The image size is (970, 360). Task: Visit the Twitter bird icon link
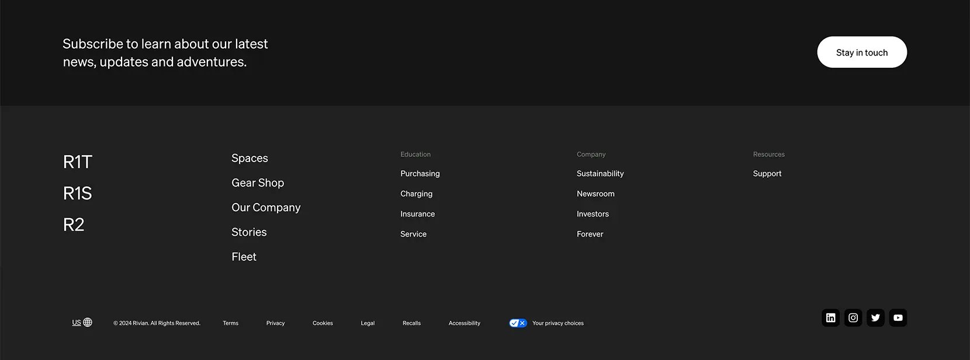coord(875,318)
